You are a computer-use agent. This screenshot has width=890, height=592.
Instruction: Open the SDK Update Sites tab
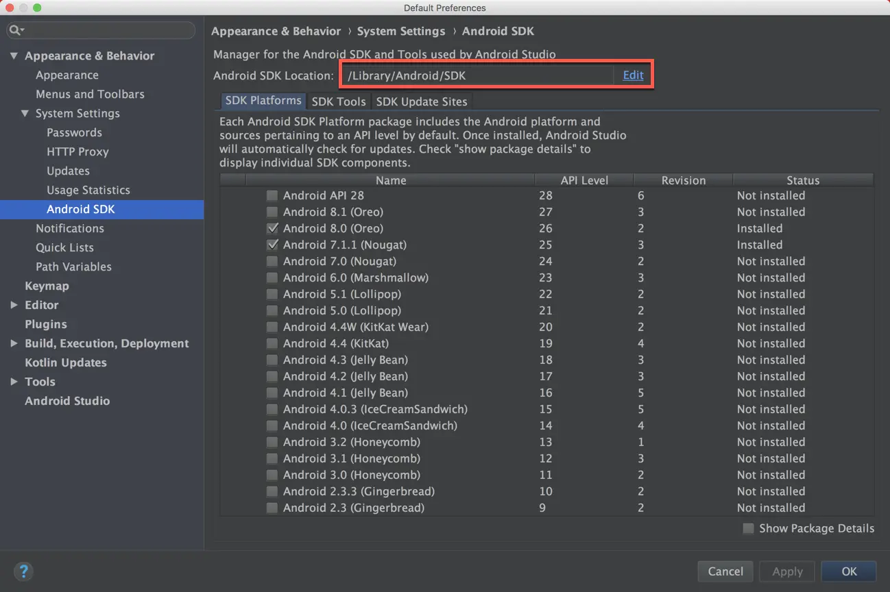click(422, 101)
